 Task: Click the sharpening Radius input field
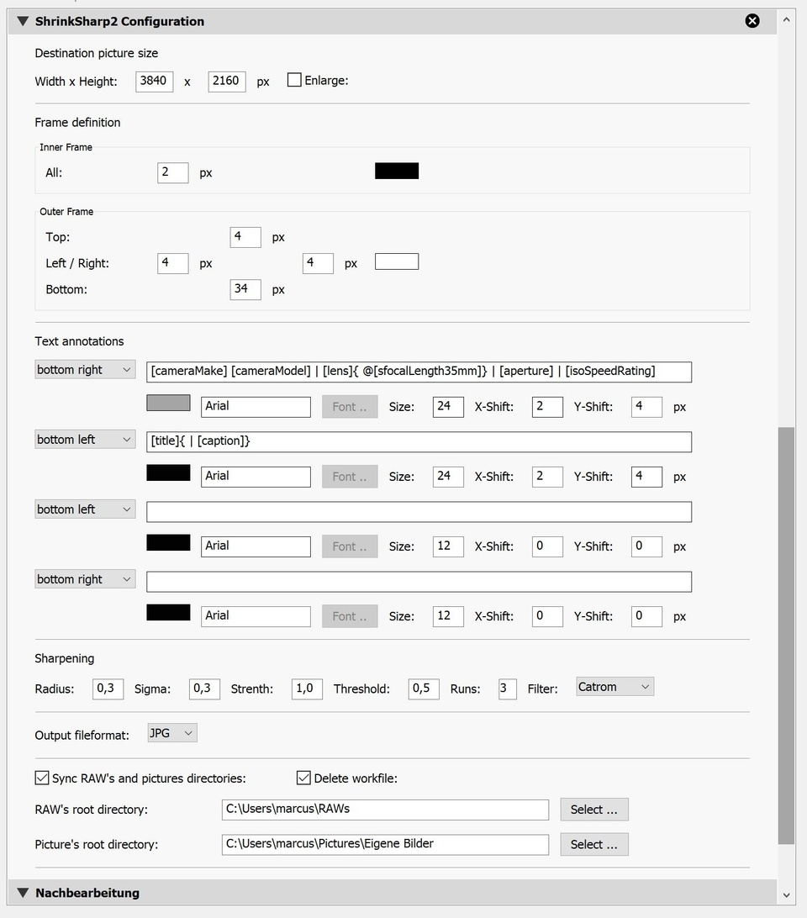coord(108,688)
